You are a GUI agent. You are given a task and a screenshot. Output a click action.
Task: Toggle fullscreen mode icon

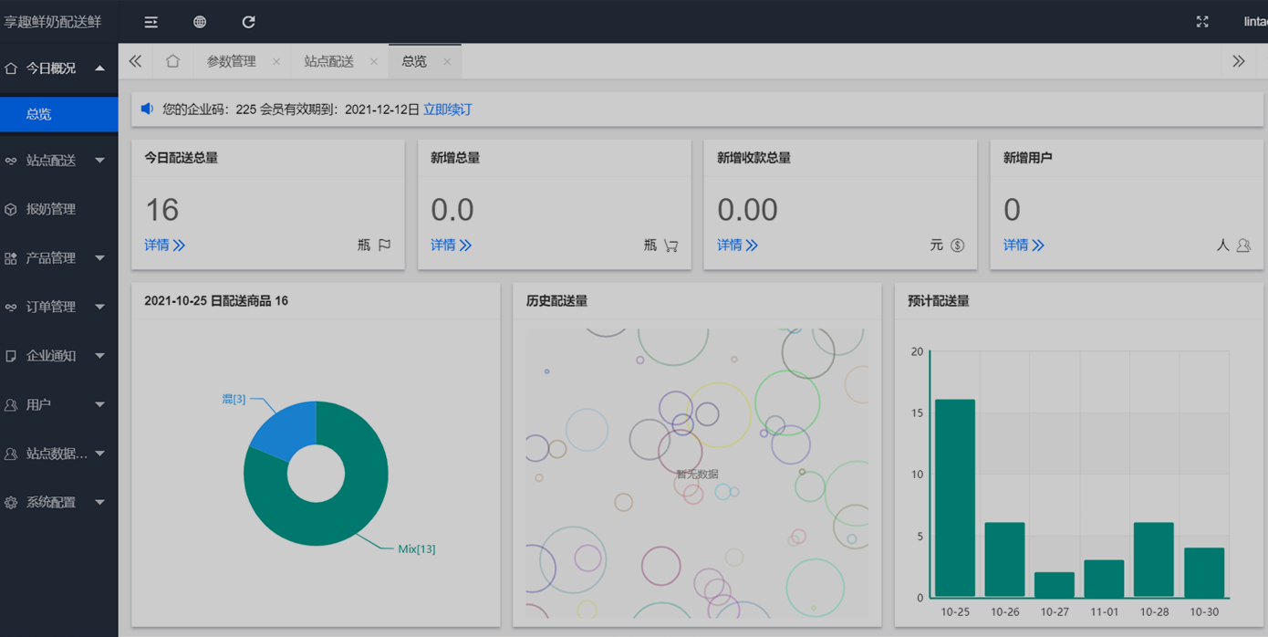1202,22
